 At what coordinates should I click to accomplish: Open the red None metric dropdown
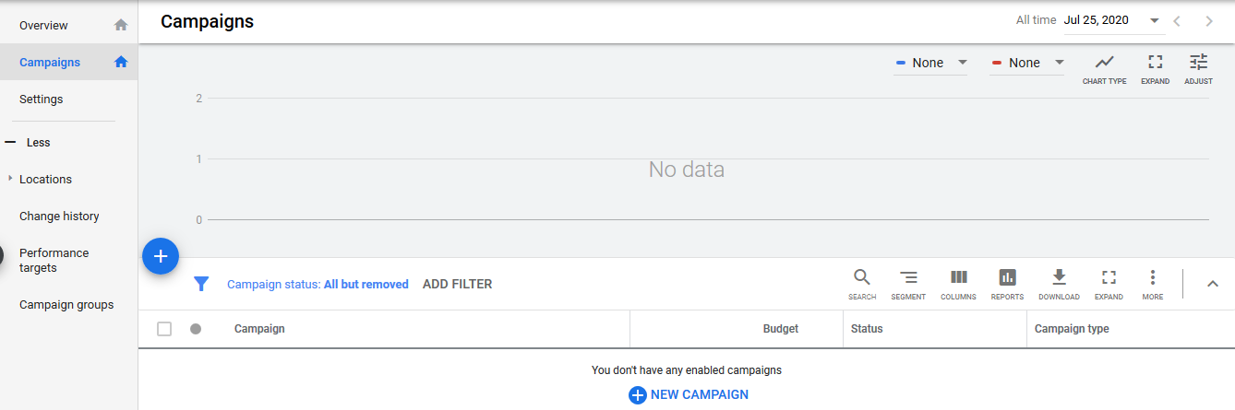pyautogui.click(x=1027, y=63)
